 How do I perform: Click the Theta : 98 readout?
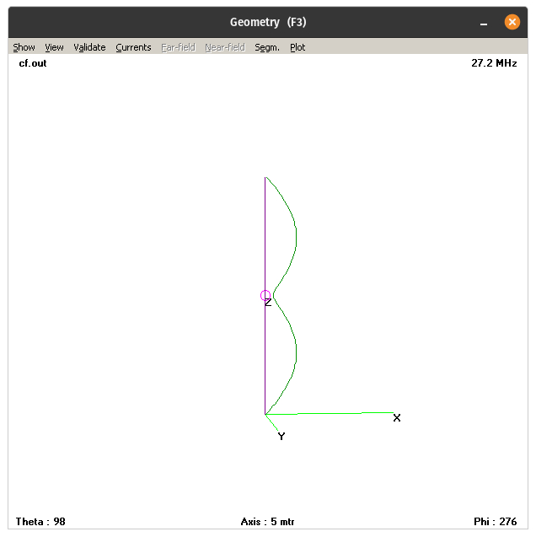click(x=40, y=522)
